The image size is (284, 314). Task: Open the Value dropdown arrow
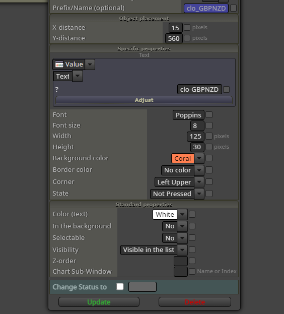[90, 65]
